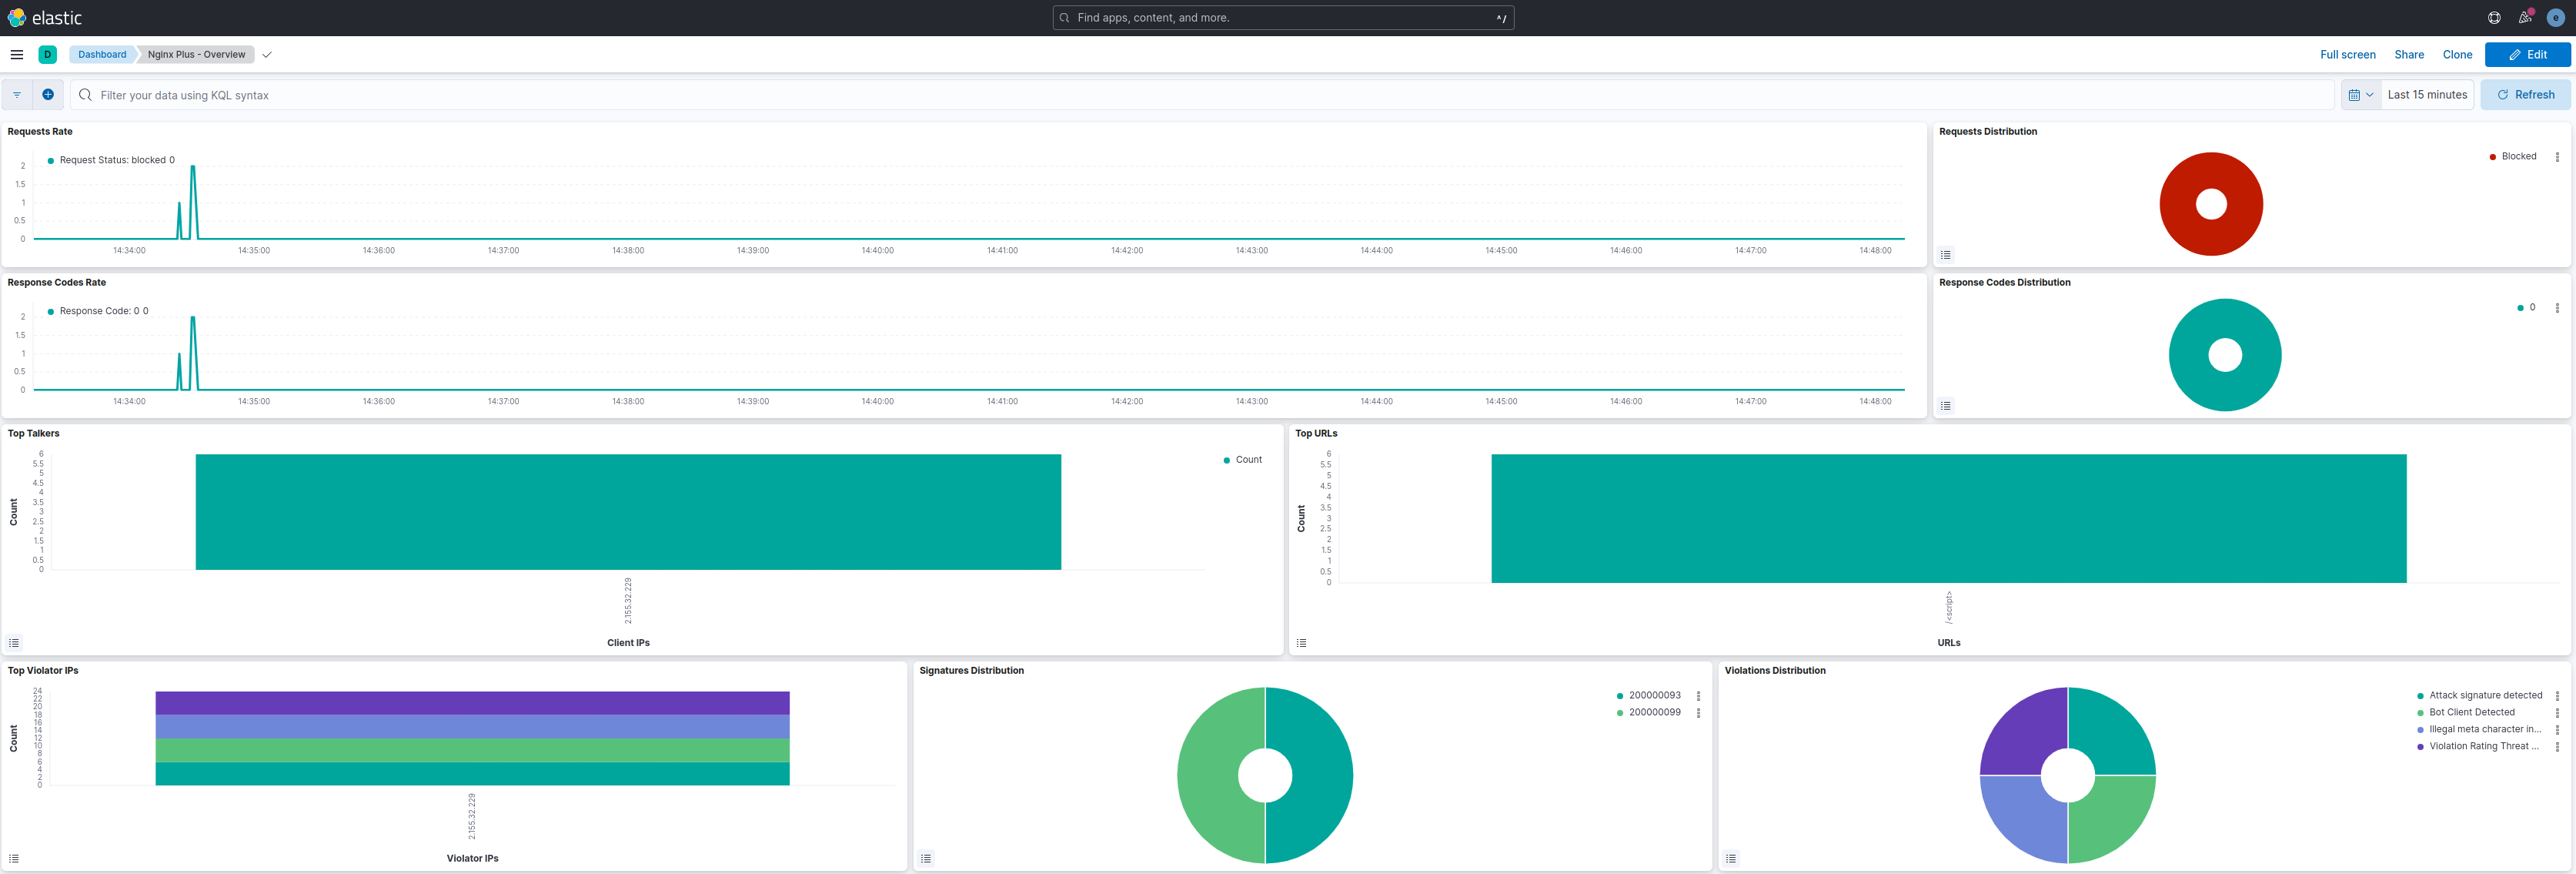Toggle legend icon in Top Violator IPs panel
The image size is (2576, 874).
[14, 859]
